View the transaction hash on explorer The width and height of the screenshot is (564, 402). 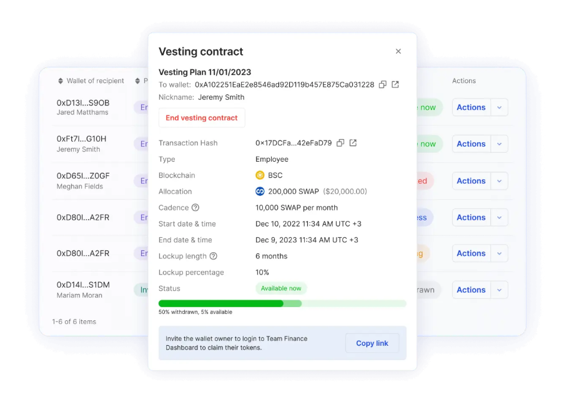coord(353,143)
